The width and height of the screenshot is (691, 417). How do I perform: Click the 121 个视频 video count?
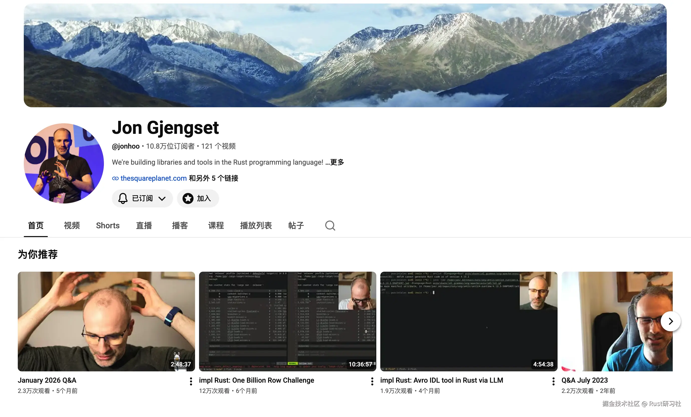pos(218,146)
